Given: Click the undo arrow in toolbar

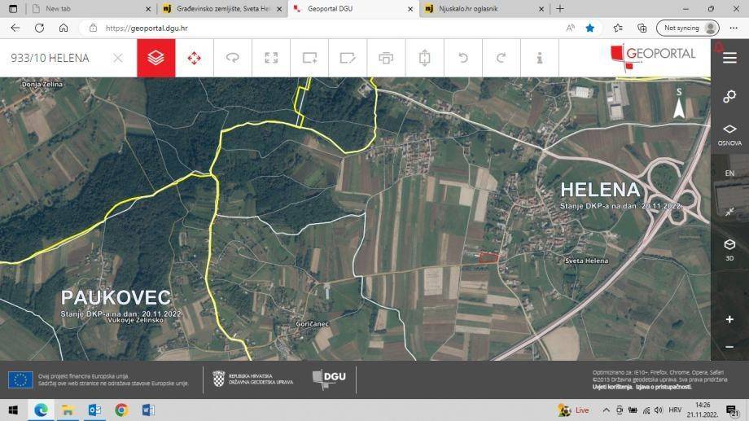Looking at the screenshot, I should click(x=463, y=58).
